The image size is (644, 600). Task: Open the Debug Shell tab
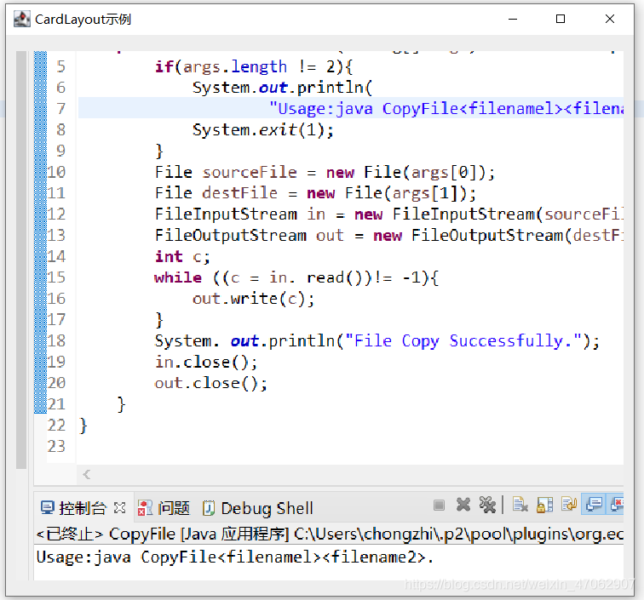[x=258, y=509]
